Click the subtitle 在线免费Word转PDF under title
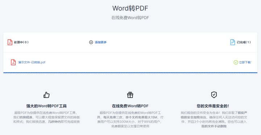The image size is (261, 135). (130, 18)
